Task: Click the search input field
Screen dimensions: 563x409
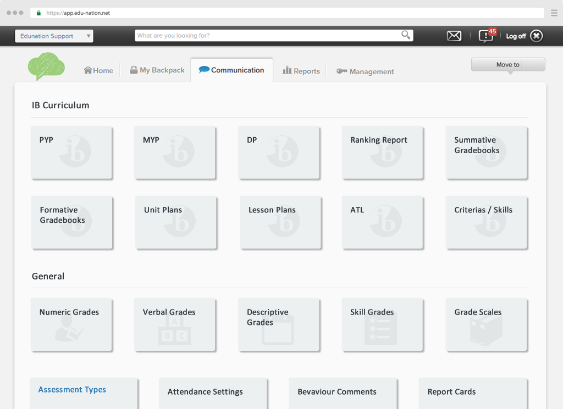Action: pyautogui.click(x=274, y=36)
